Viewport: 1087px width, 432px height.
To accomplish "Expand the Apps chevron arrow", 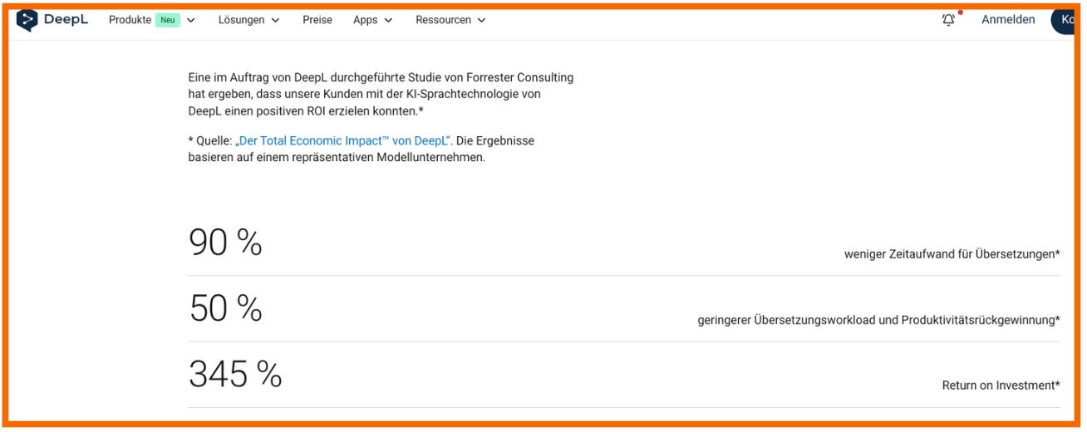I will click(x=389, y=21).
